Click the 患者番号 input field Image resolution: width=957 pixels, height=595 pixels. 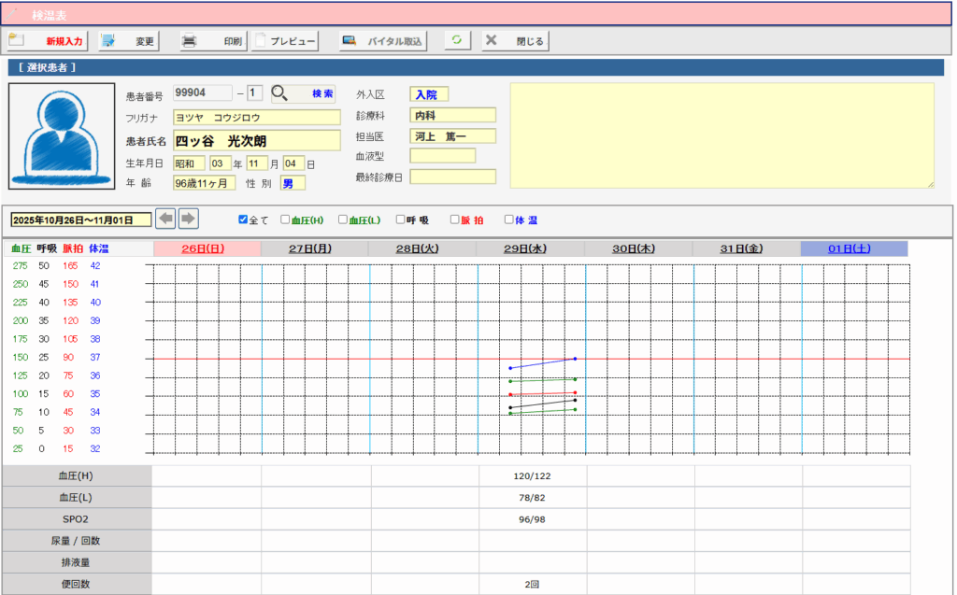(x=202, y=93)
